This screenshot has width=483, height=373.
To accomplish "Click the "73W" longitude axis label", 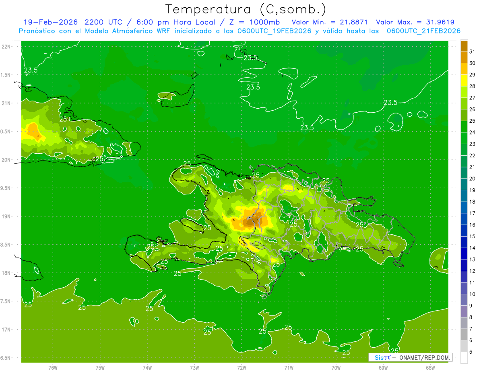I will 194,367.
